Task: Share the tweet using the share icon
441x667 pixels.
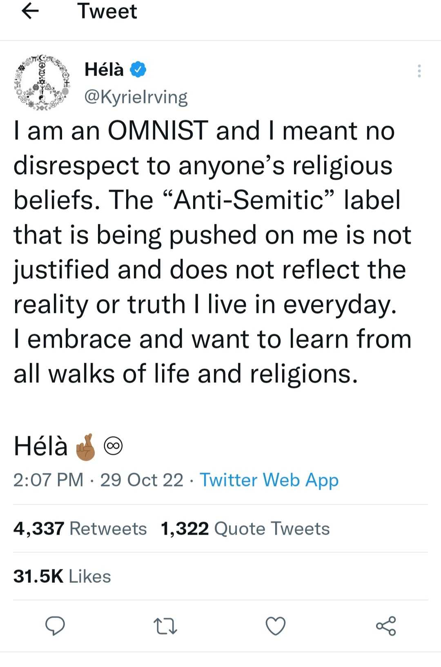Action: tap(386, 626)
